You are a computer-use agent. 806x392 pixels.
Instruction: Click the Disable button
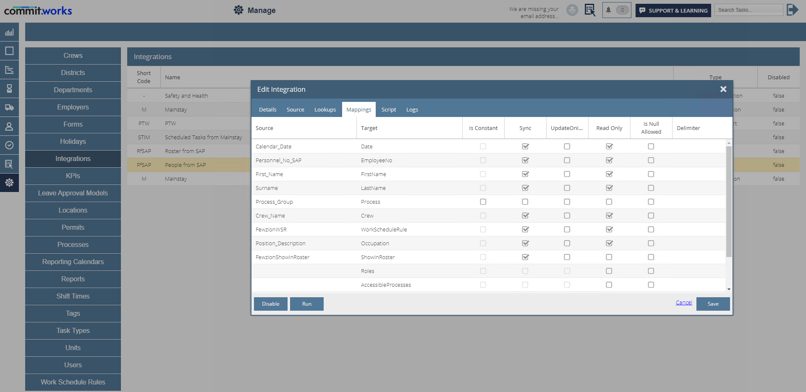click(271, 304)
